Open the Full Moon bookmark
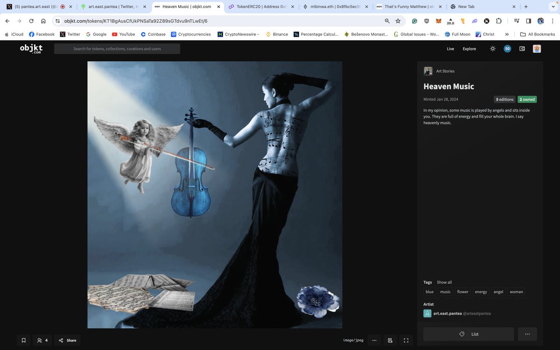This screenshot has width=560, height=350. [x=457, y=34]
